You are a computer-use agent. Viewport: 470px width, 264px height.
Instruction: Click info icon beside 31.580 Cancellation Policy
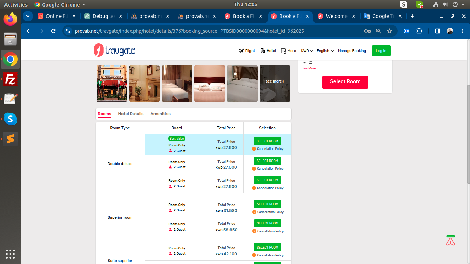tap(254, 212)
